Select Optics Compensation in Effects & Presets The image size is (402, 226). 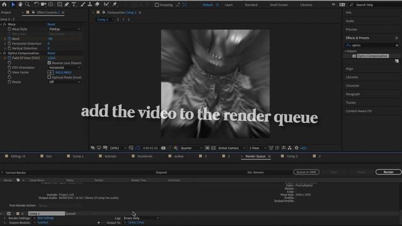pos(372,56)
